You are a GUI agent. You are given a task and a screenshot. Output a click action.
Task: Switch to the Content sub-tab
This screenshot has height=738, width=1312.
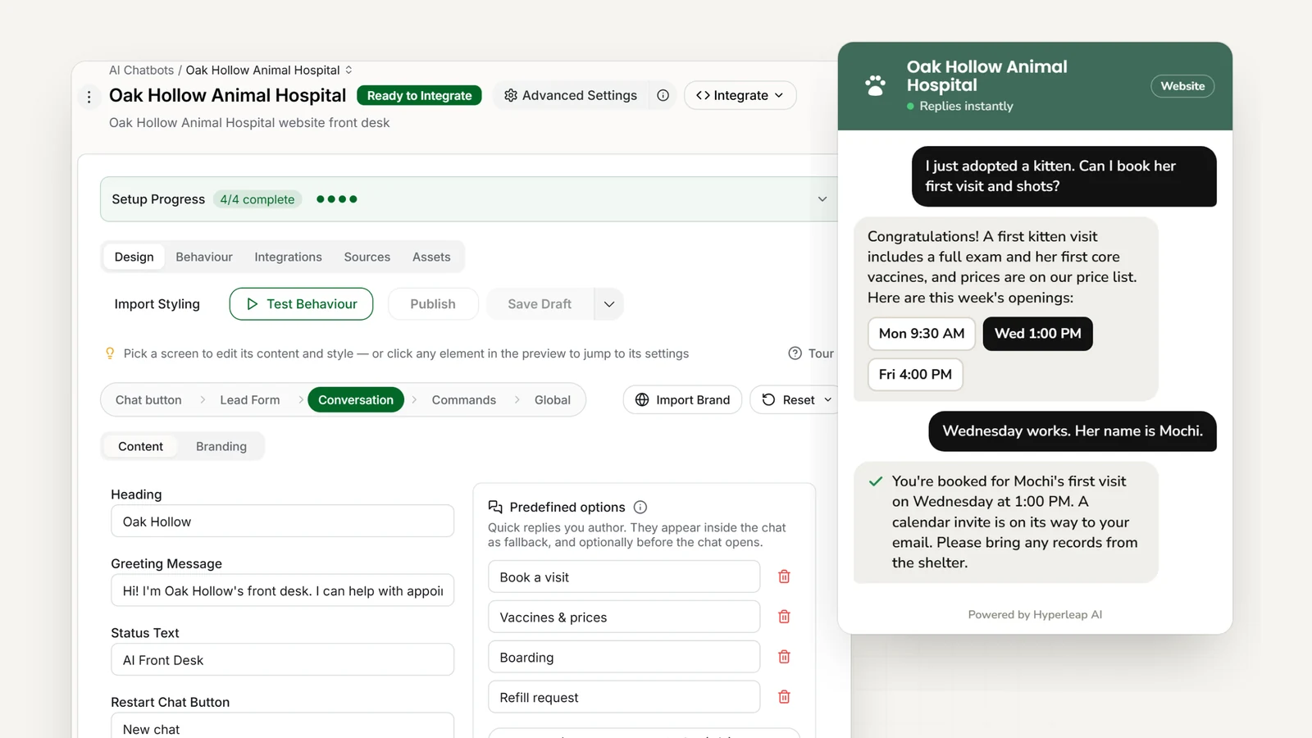(140, 446)
